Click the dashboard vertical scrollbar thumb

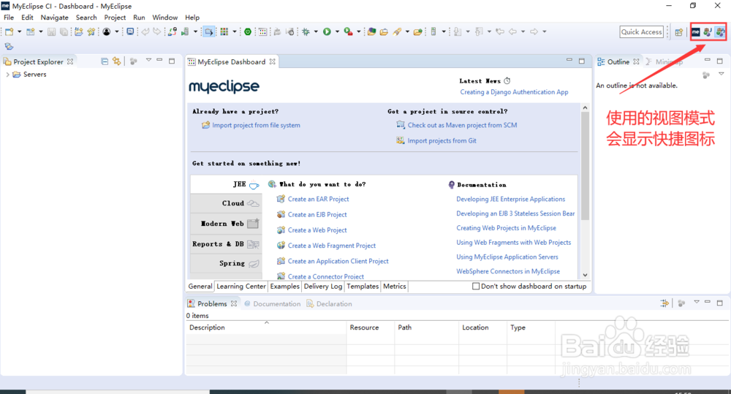pyautogui.click(x=585, y=165)
